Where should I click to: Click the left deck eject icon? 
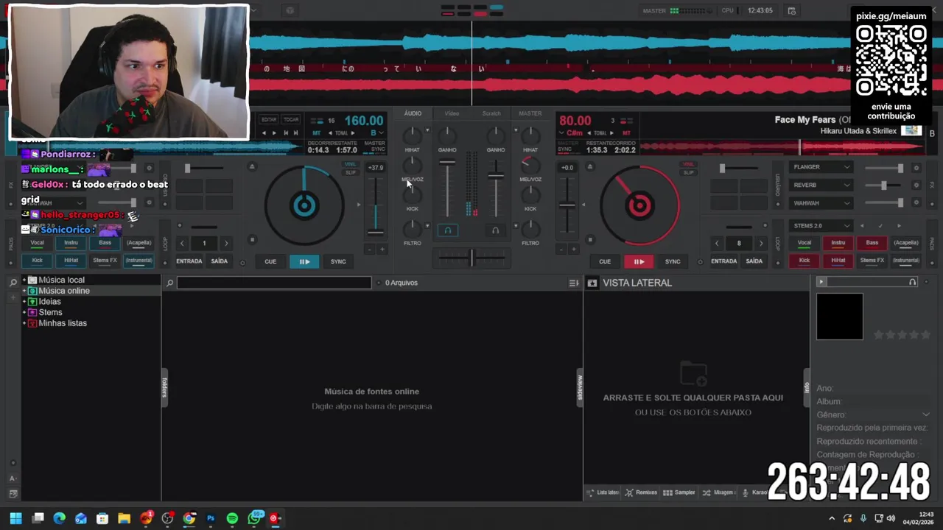pyautogui.click(x=252, y=167)
